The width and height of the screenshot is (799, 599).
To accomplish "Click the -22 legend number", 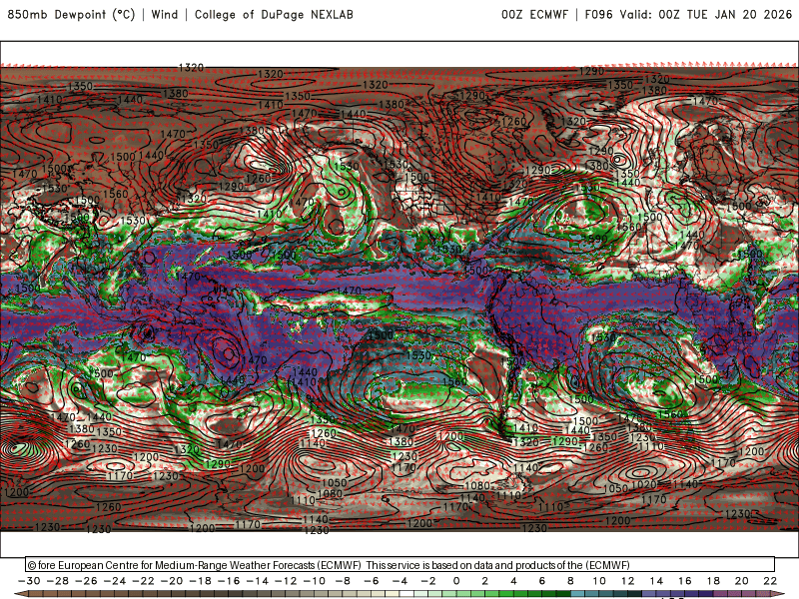I will pyautogui.click(x=143, y=581).
